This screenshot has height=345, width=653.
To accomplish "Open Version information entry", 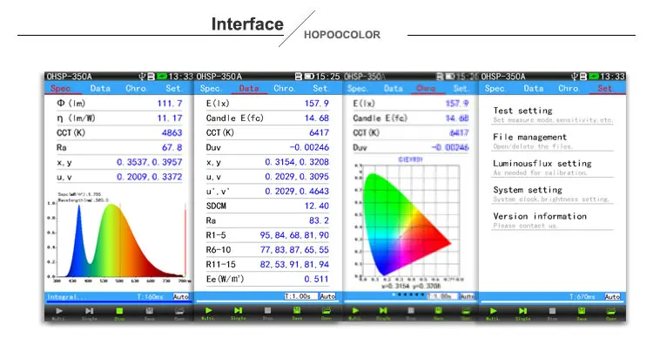I will (553, 220).
